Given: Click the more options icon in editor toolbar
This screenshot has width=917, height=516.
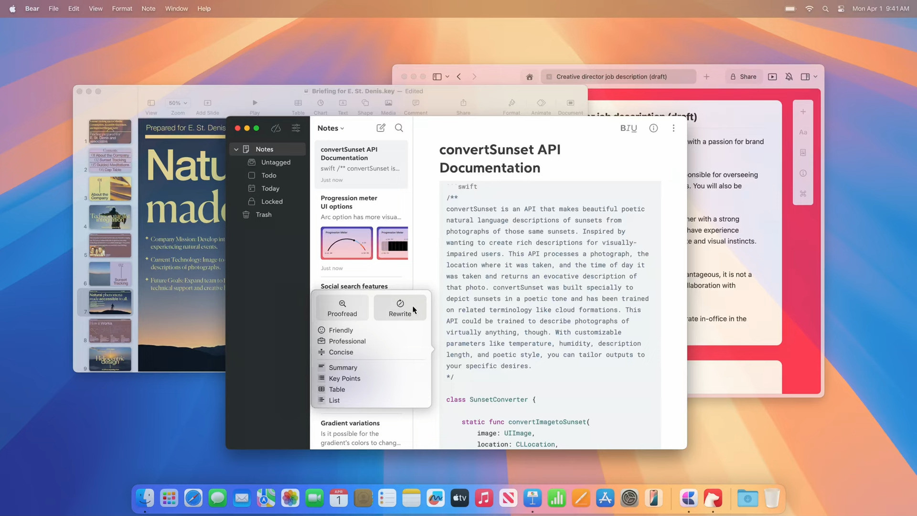Looking at the screenshot, I should (673, 128).
